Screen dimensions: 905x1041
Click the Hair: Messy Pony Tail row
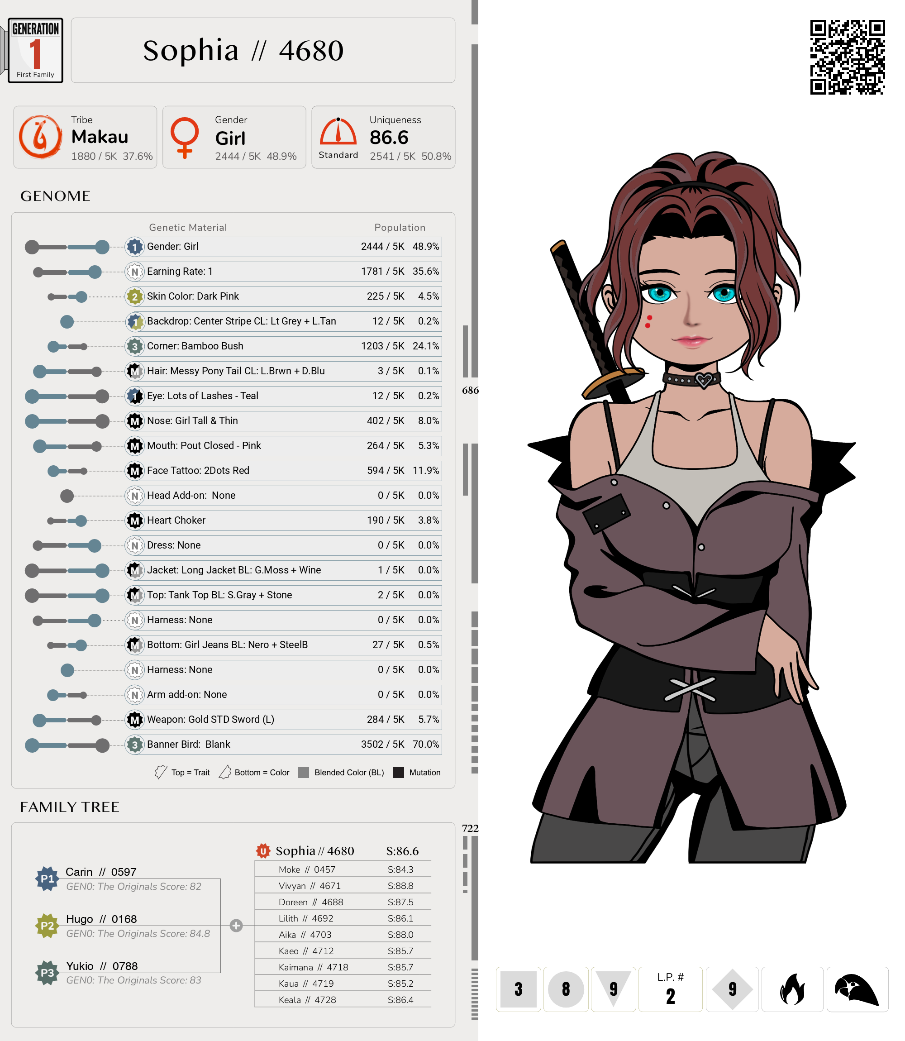point(283,371)
